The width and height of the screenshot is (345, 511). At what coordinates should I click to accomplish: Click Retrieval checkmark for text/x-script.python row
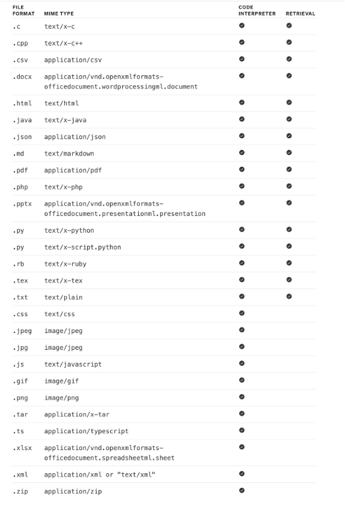pos(289,246)
